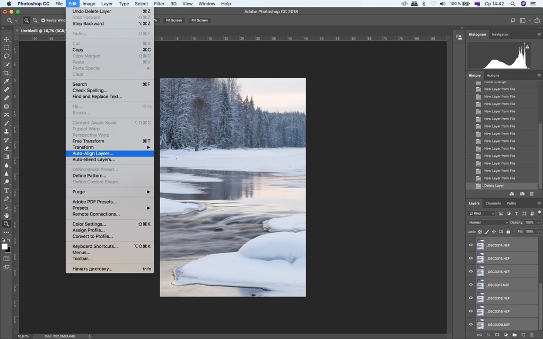This screenshot has width=543, height=339.
Task: Select the Move tool
Action: [x=6, y=39]
